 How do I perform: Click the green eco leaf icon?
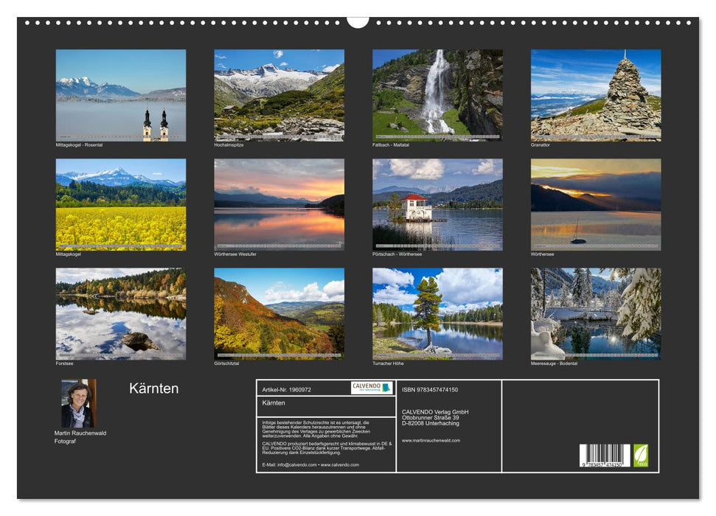640,456
